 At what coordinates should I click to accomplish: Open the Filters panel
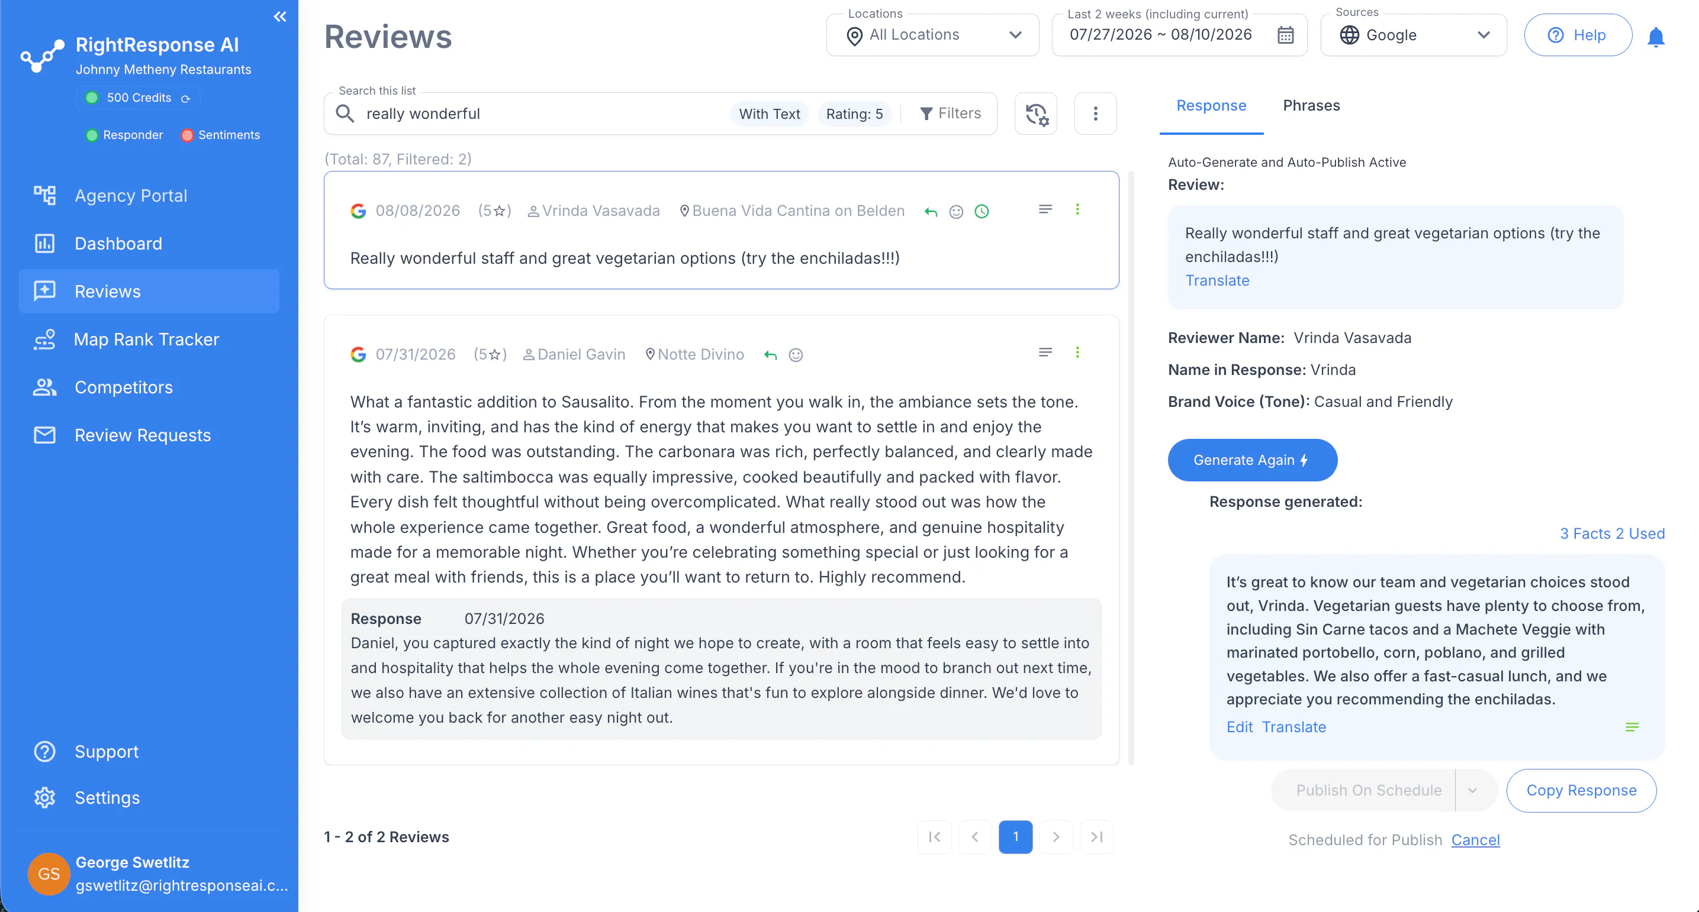950,114
